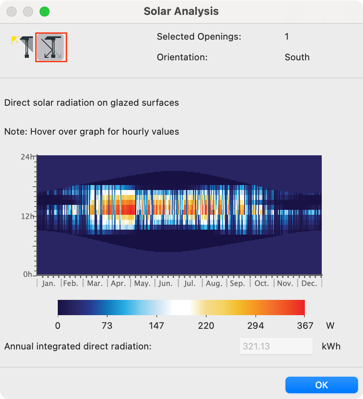Click the legend value "367"
Image resolution: width=363 pixels, height=399 pixels.
(305, 325)
